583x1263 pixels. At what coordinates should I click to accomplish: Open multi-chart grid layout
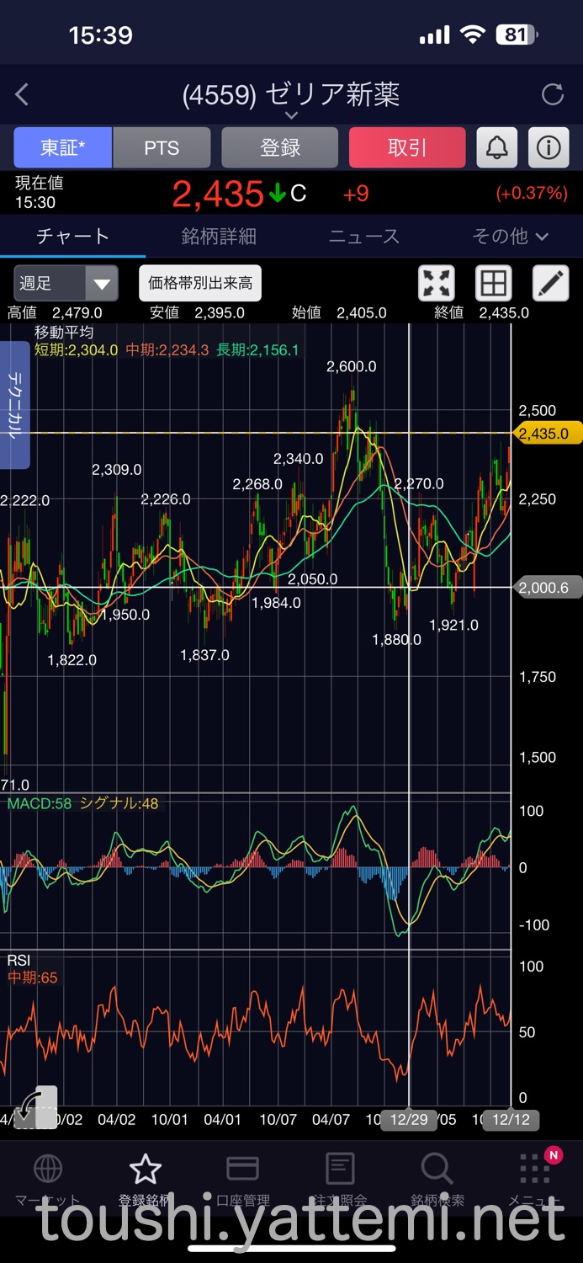494,284
